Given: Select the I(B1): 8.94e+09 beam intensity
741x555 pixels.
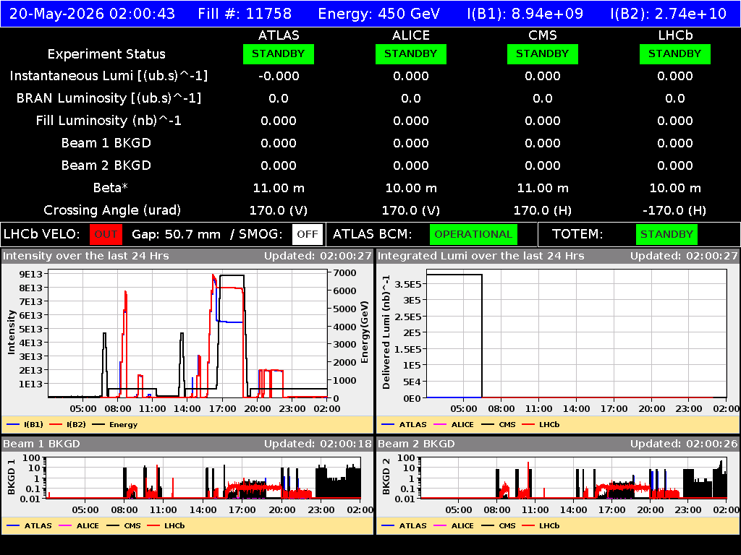Looking at the screenshot, I should pyautogui.click(x=525, y=14).
